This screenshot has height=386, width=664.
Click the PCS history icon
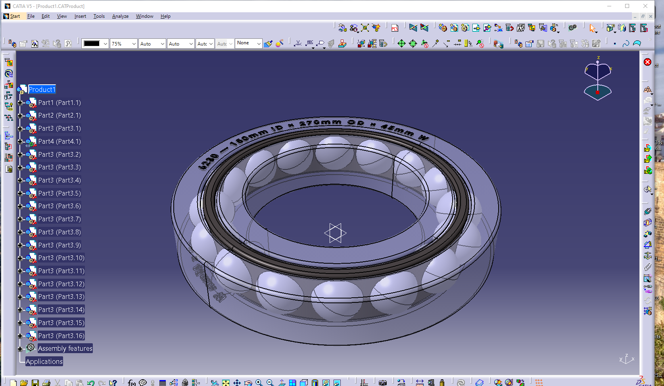[x=395, y=28]
